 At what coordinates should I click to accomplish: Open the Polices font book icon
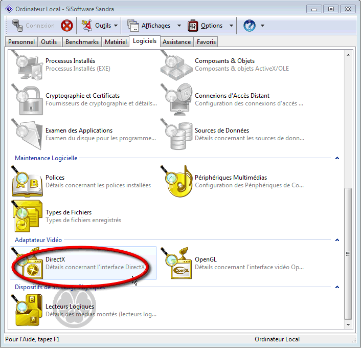pos(27,181)
